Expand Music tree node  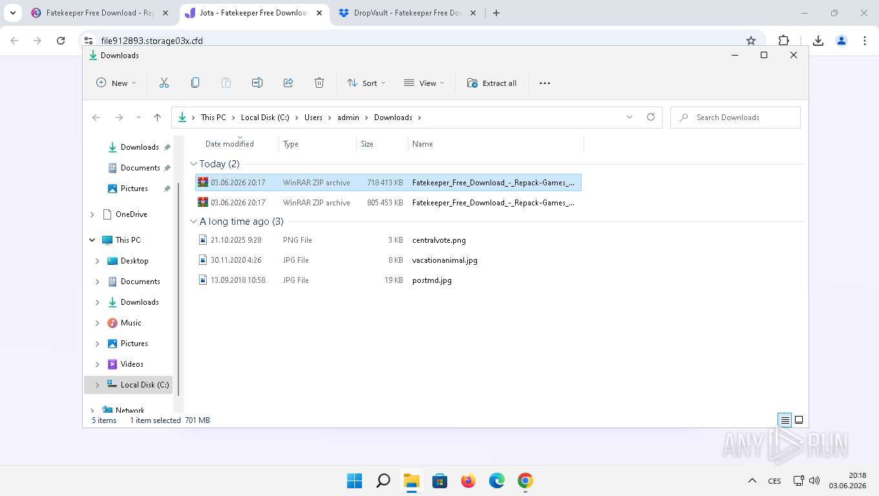(x=98, y=323)
